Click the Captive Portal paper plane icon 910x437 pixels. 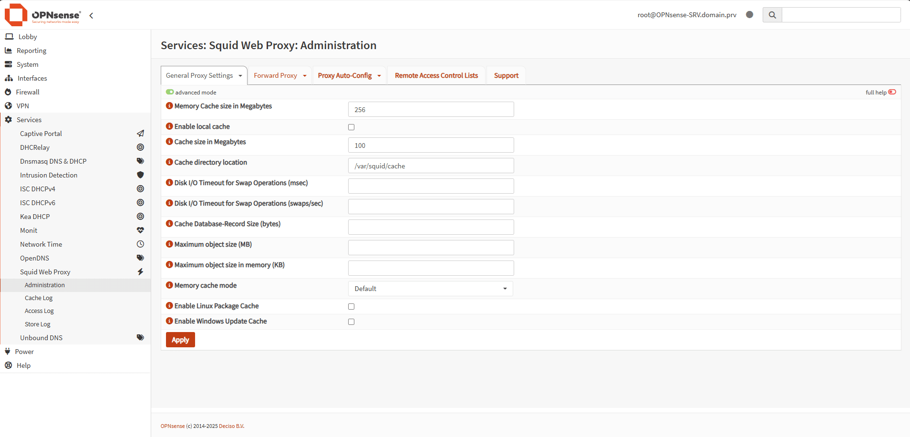click(140, 134)
